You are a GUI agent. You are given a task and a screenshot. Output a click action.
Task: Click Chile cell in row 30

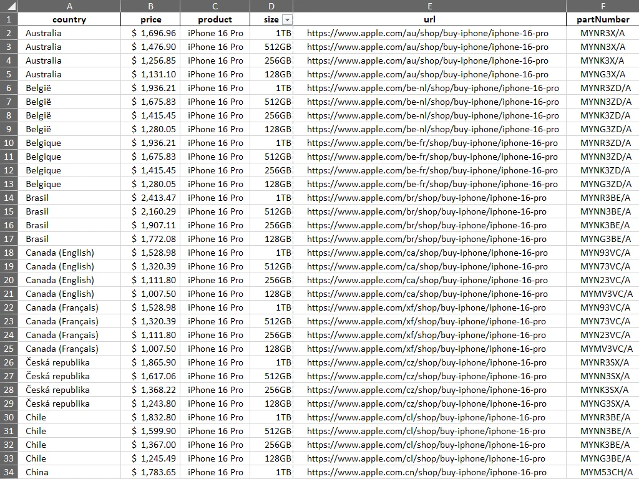[x=69, y=417]
